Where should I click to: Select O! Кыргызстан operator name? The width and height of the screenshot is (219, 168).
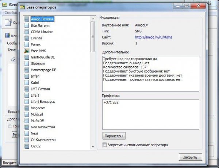click(x=43, y=140)
